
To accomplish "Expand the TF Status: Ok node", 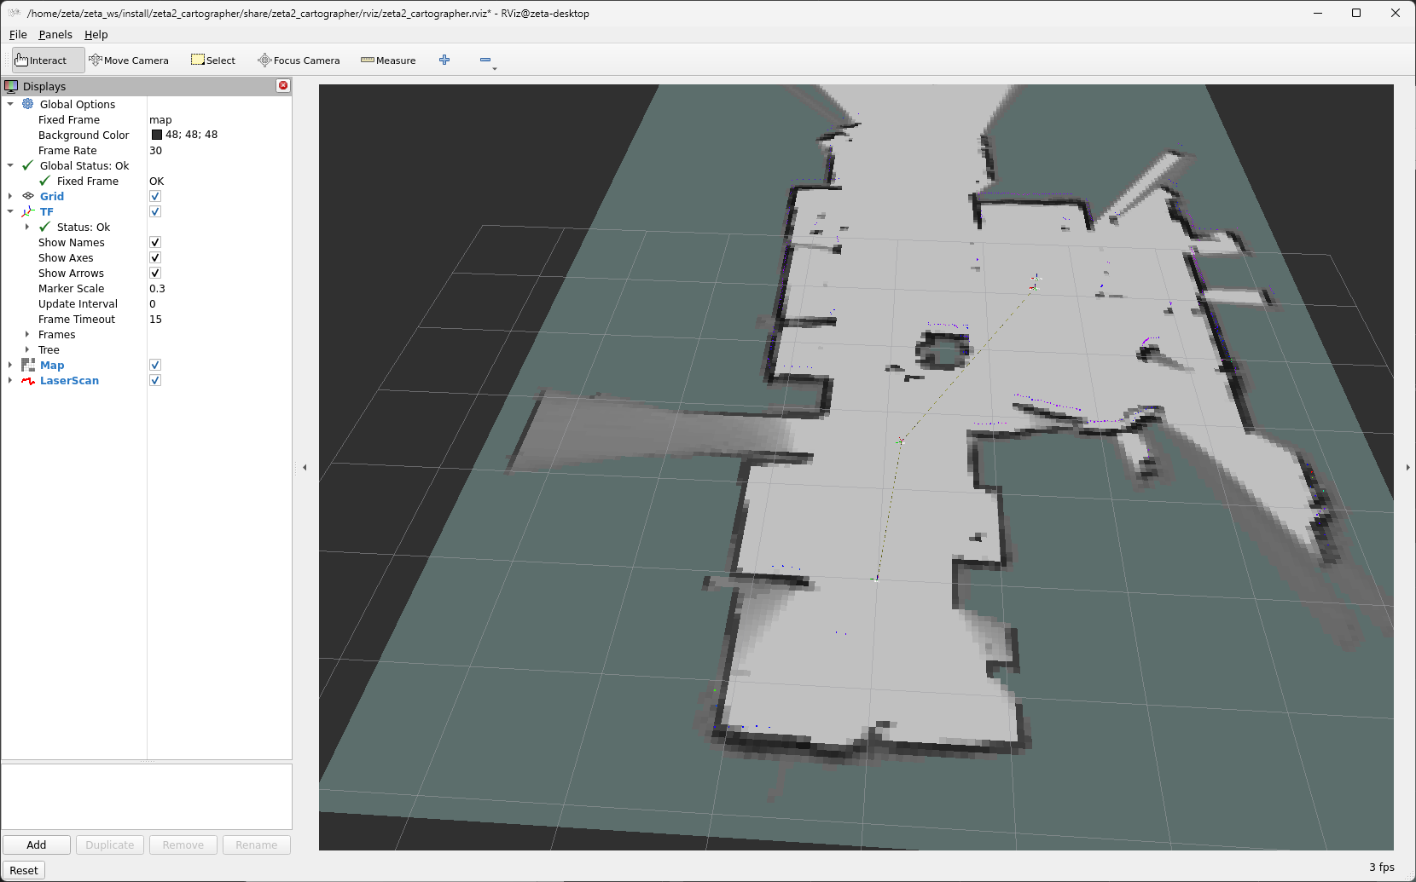I will tap(27, 227).
